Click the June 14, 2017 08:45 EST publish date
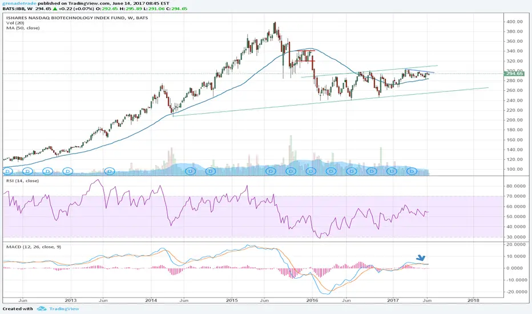 pos(141,3)
